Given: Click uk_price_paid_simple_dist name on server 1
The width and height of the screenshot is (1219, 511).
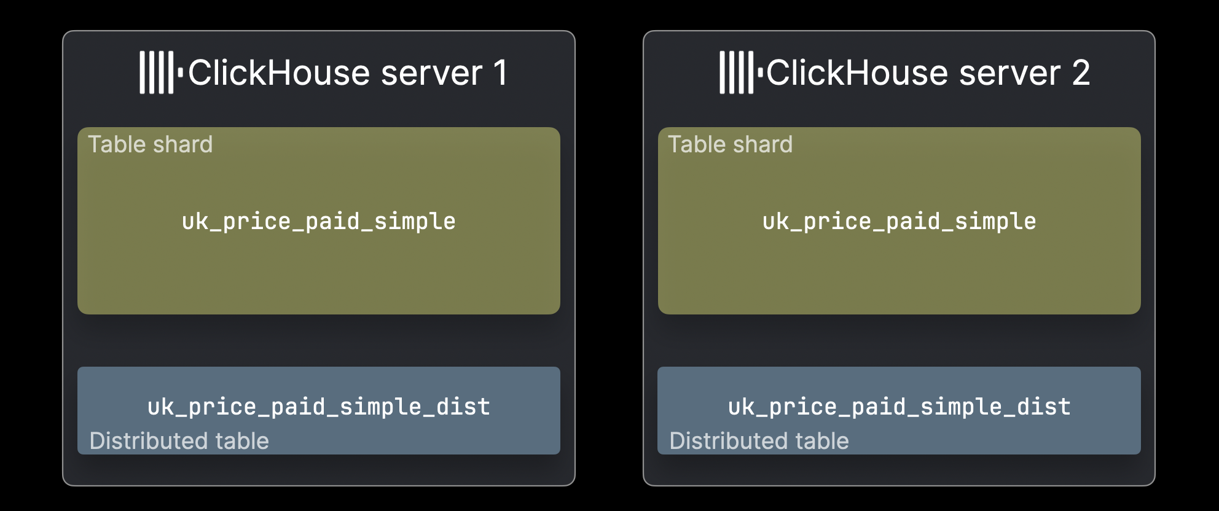Looking at the screenshot, I should click(319, 407).
